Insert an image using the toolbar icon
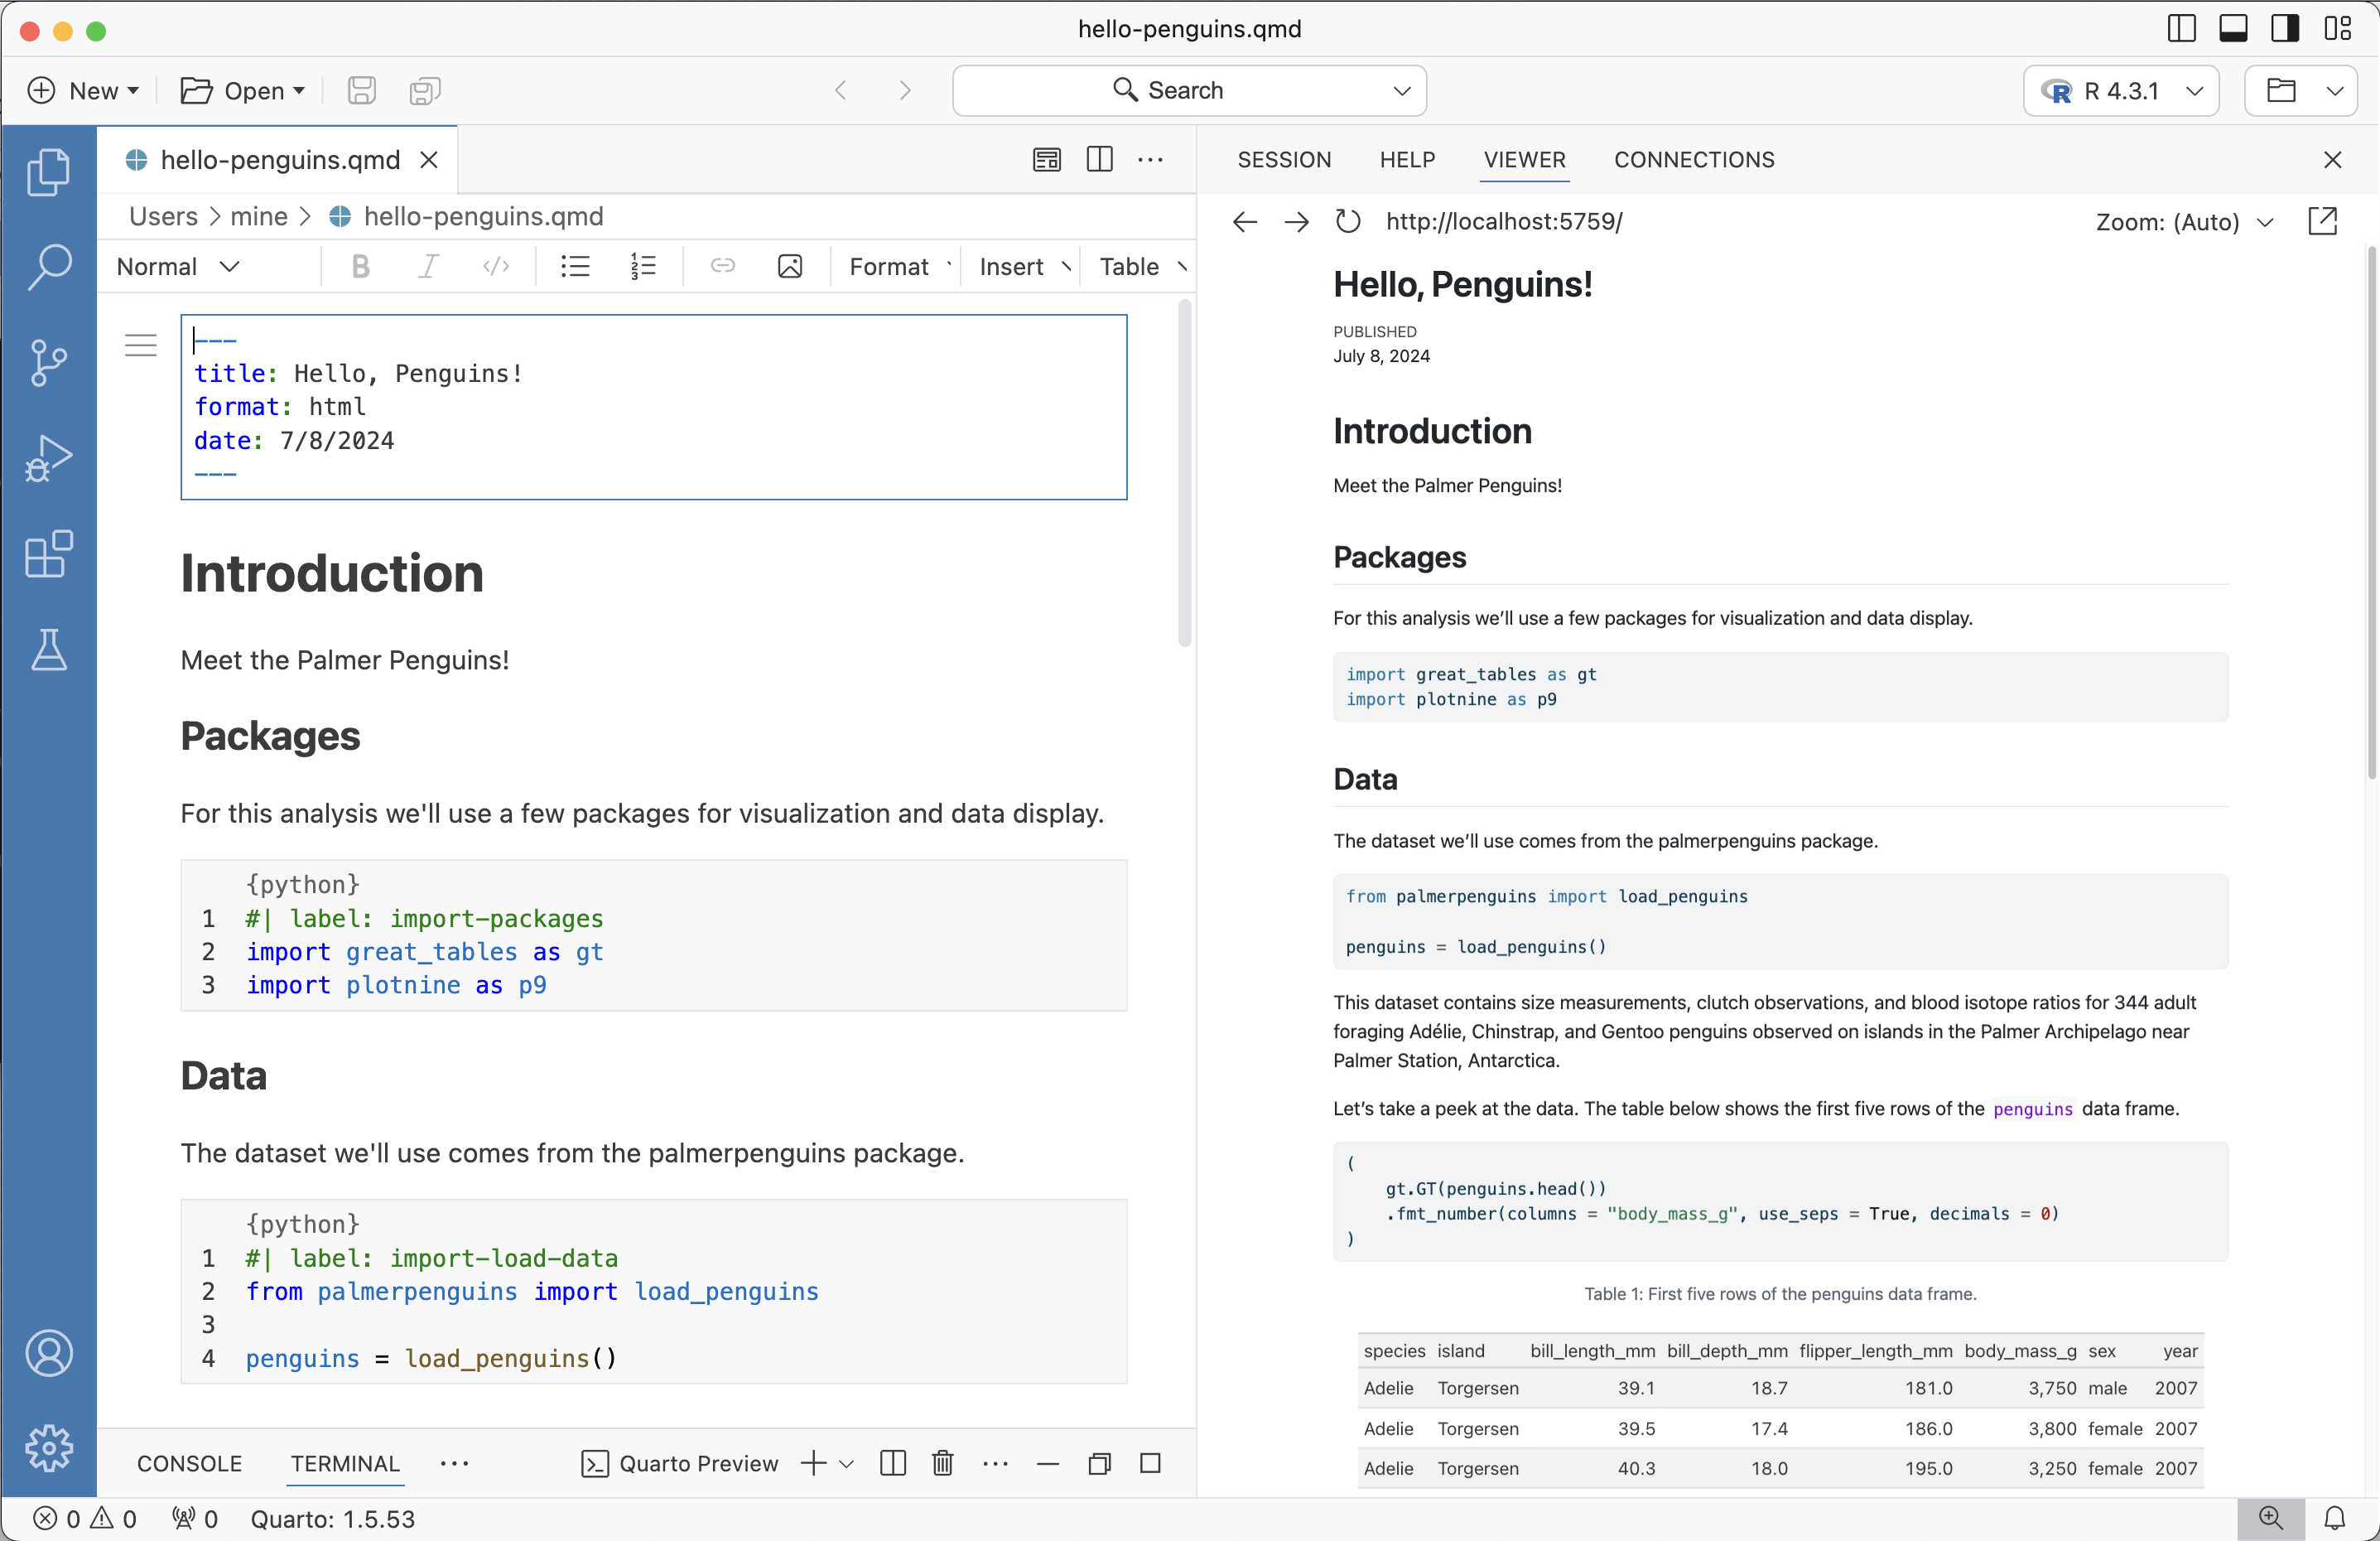The image size is (2380, 1541). click(789, 265)
